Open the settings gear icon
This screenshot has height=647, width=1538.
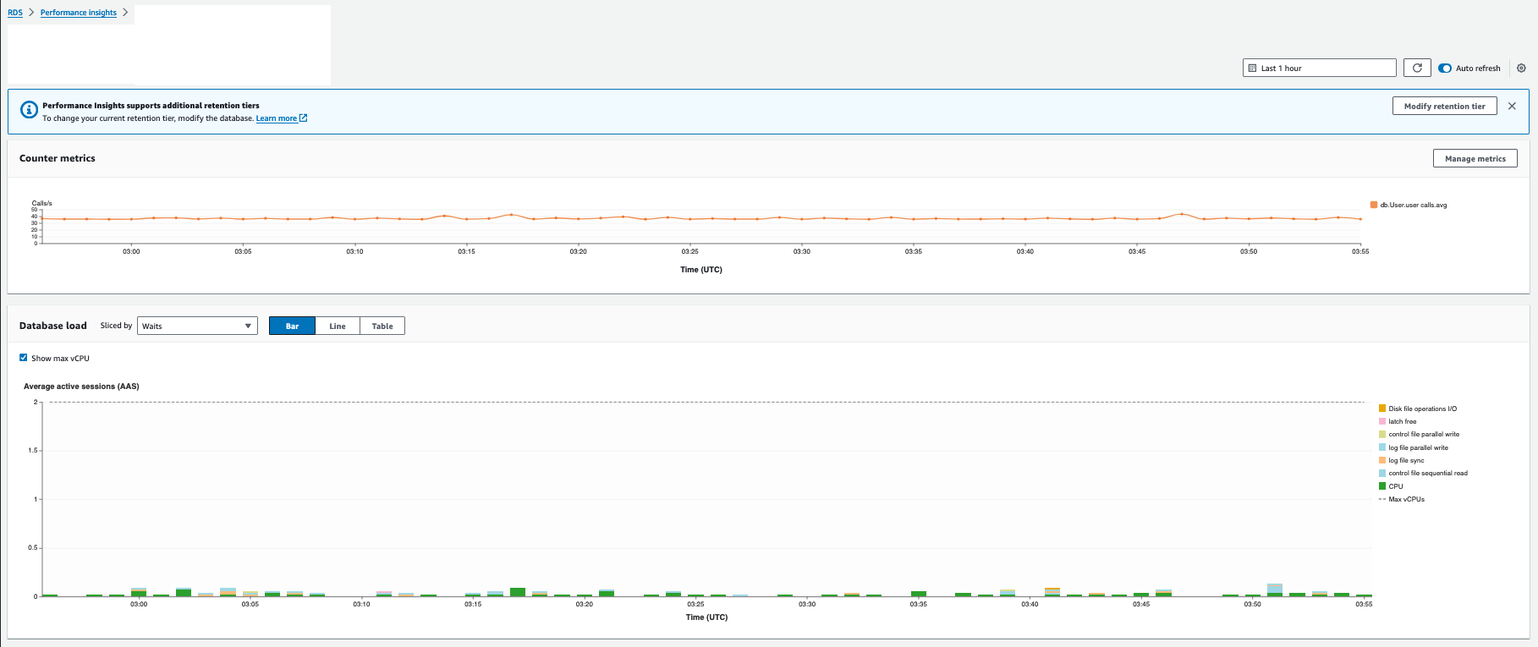coord(1521,69)
